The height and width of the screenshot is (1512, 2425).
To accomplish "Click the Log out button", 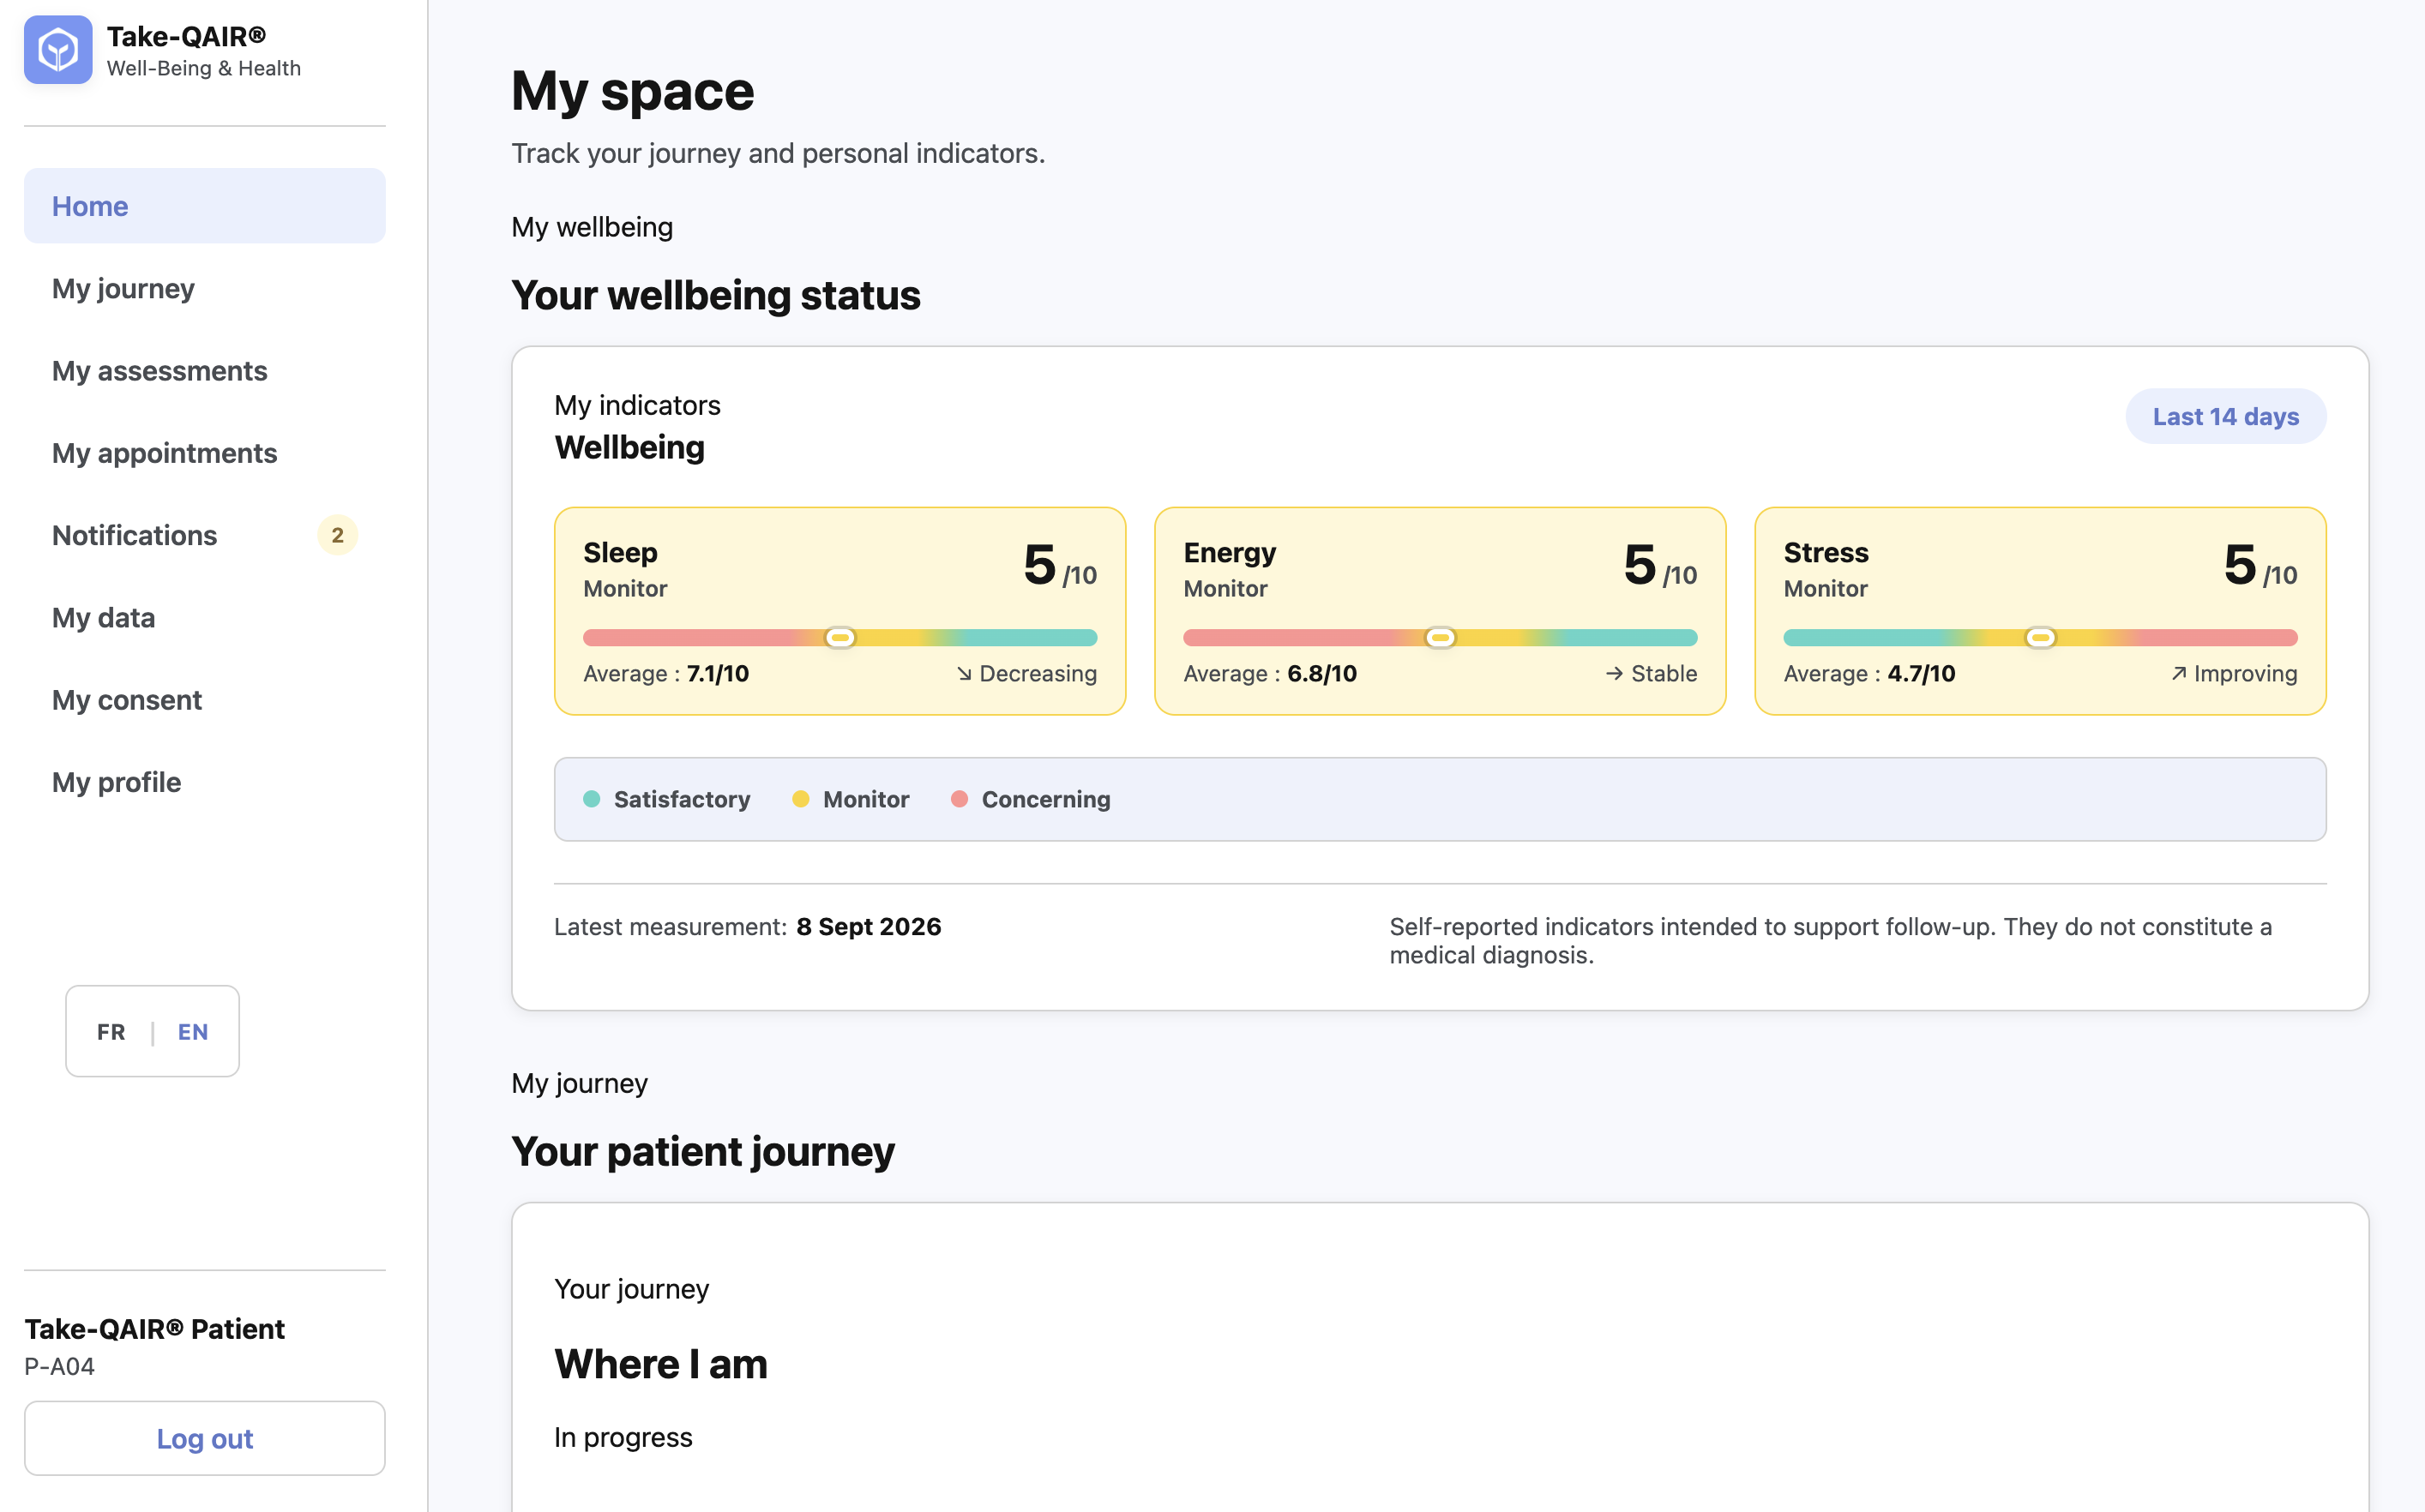I will 204,1438.
